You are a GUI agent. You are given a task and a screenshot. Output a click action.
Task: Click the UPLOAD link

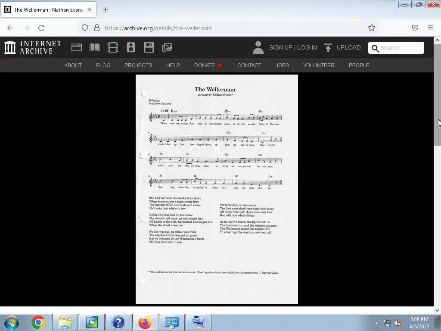(x=349, y=47)
